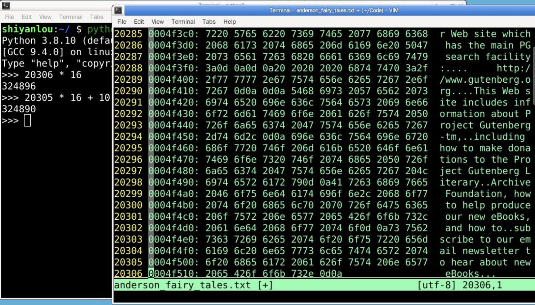Screen dimensions: 535x305
Task: Click the Python prompt cursor block
Action: click(27, 120)
